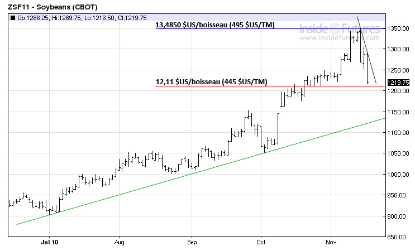
Task: Click the current price tag 1219.75
Action: point(398,83)
